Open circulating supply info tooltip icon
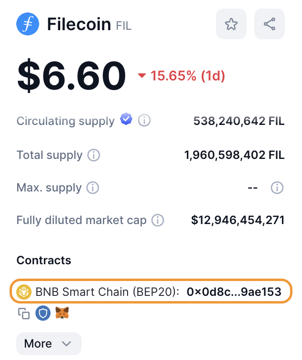The height and width of the screenshot is (360, 302). click(144, 121)
